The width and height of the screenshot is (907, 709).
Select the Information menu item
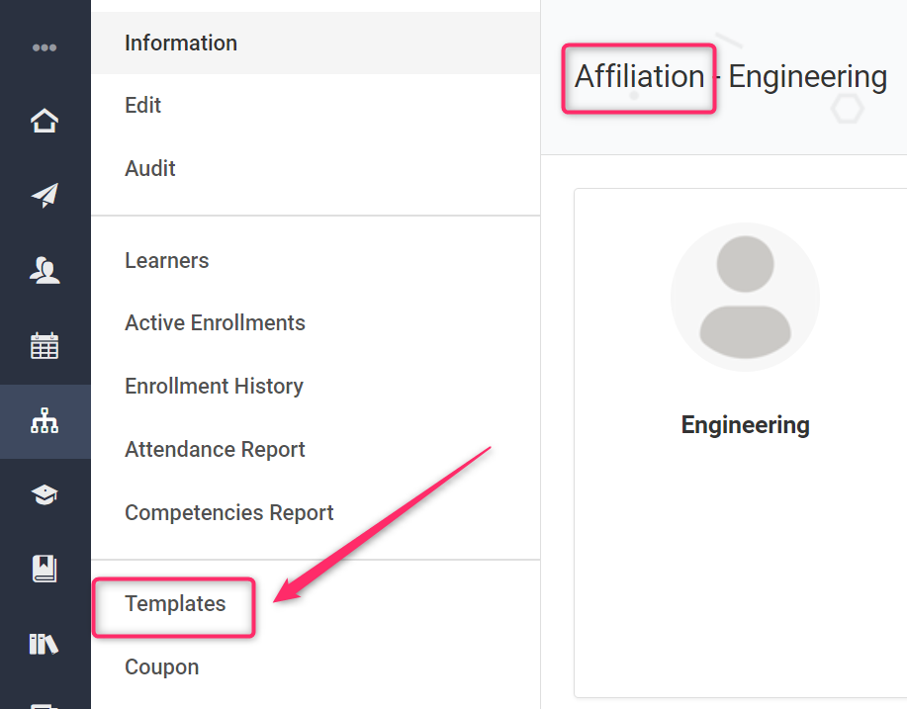181,44
